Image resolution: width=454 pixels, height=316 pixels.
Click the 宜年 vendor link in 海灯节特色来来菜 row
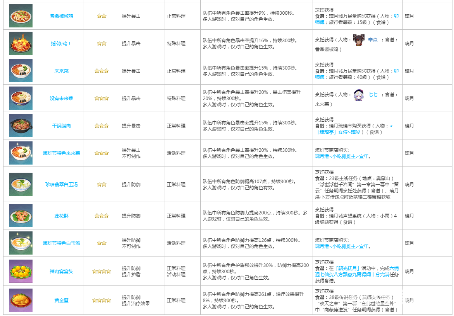(364, 156)
